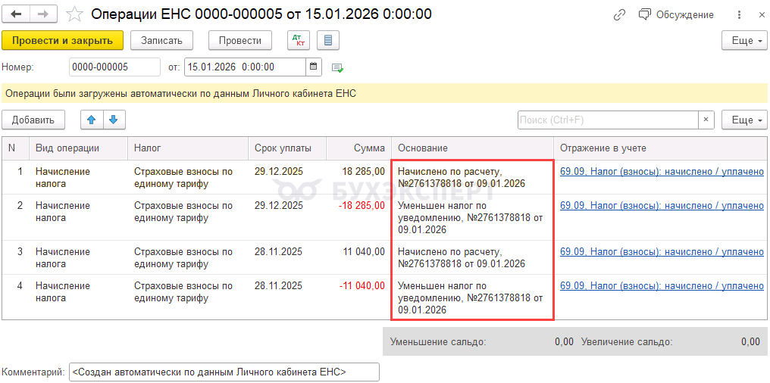Select the sum -11 040,00 in row 4
Viewport: 770px width, 383px height.
(362, 286)
